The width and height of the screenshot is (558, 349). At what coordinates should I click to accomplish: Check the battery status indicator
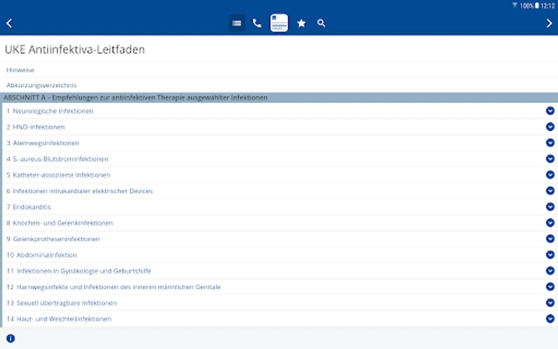[537, 5]
